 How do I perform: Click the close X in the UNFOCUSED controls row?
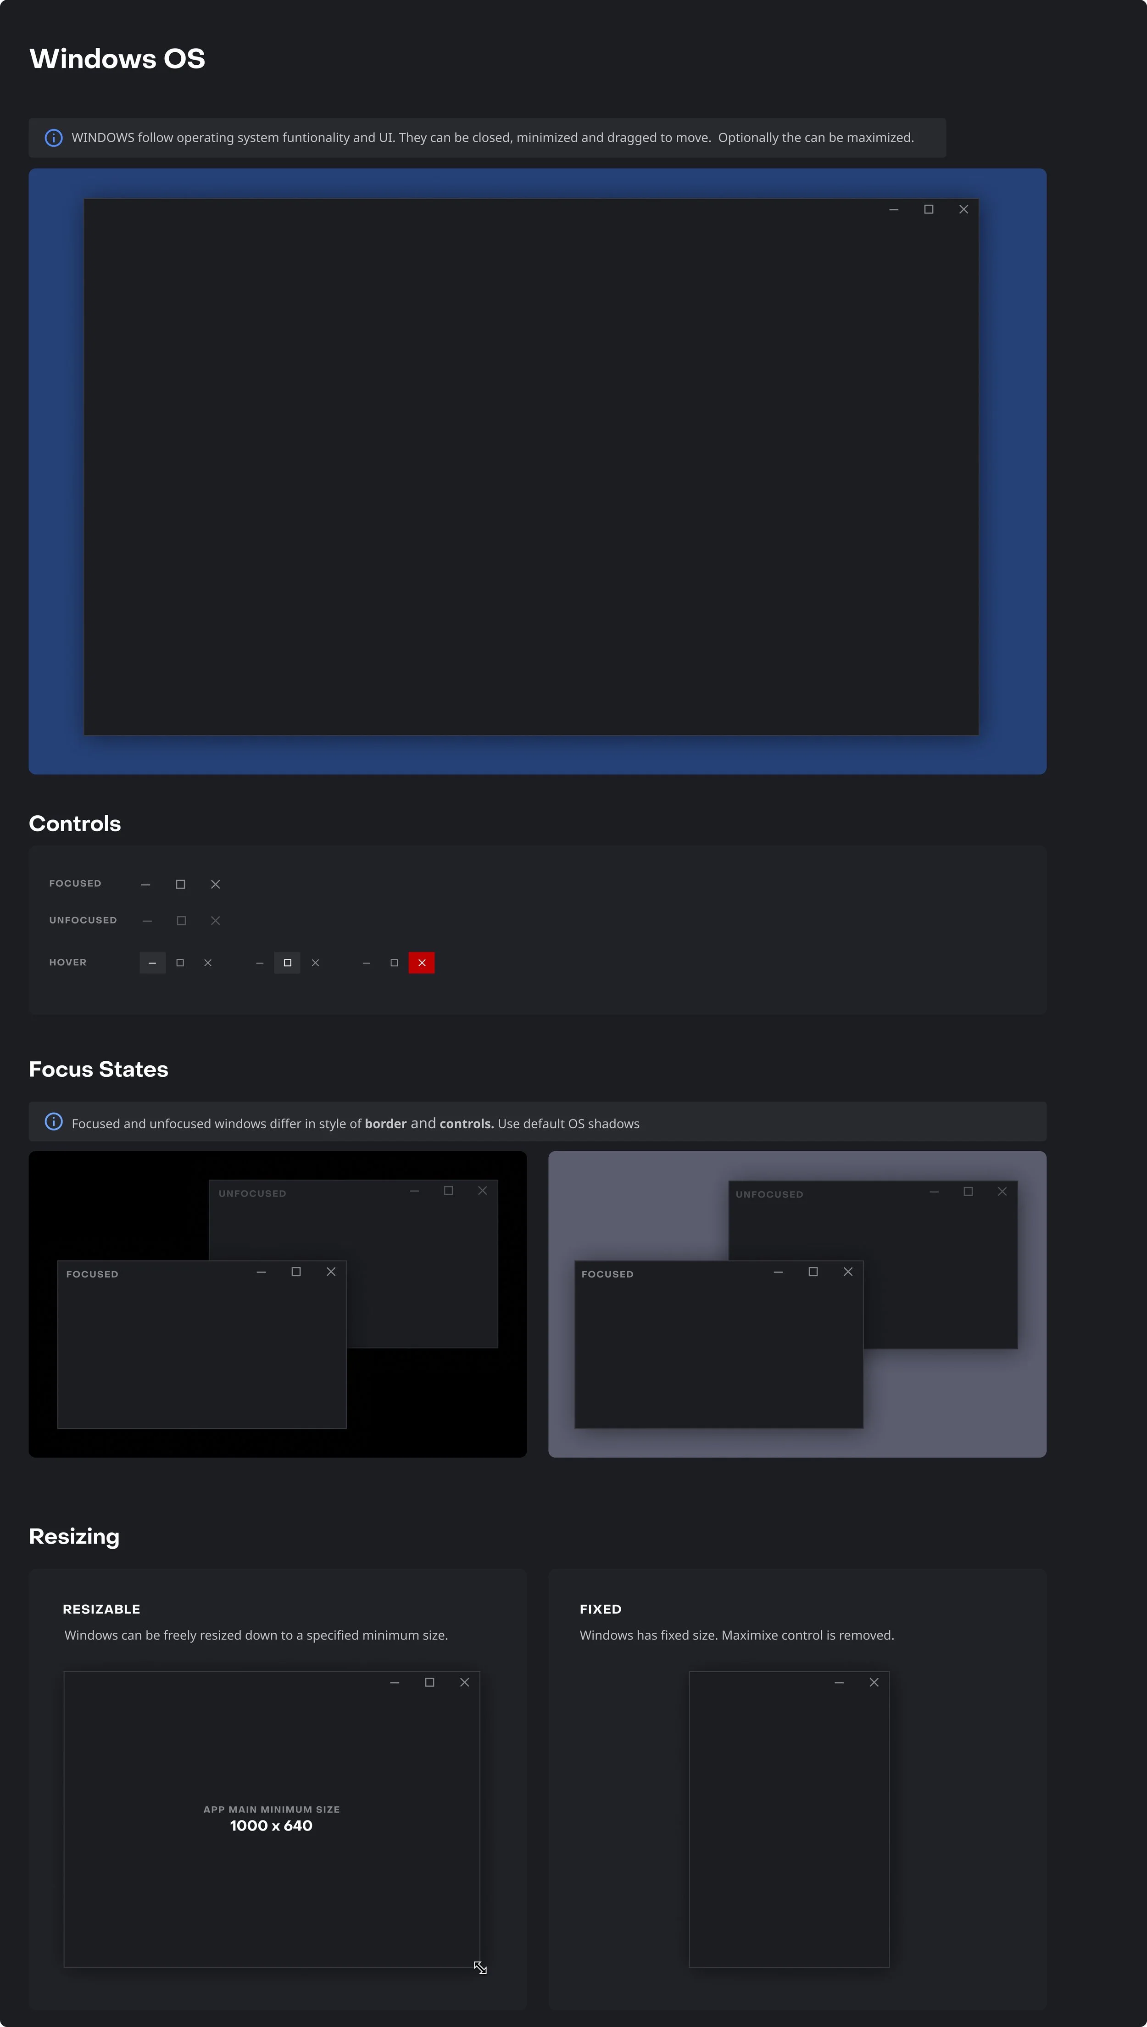(215, 920)
